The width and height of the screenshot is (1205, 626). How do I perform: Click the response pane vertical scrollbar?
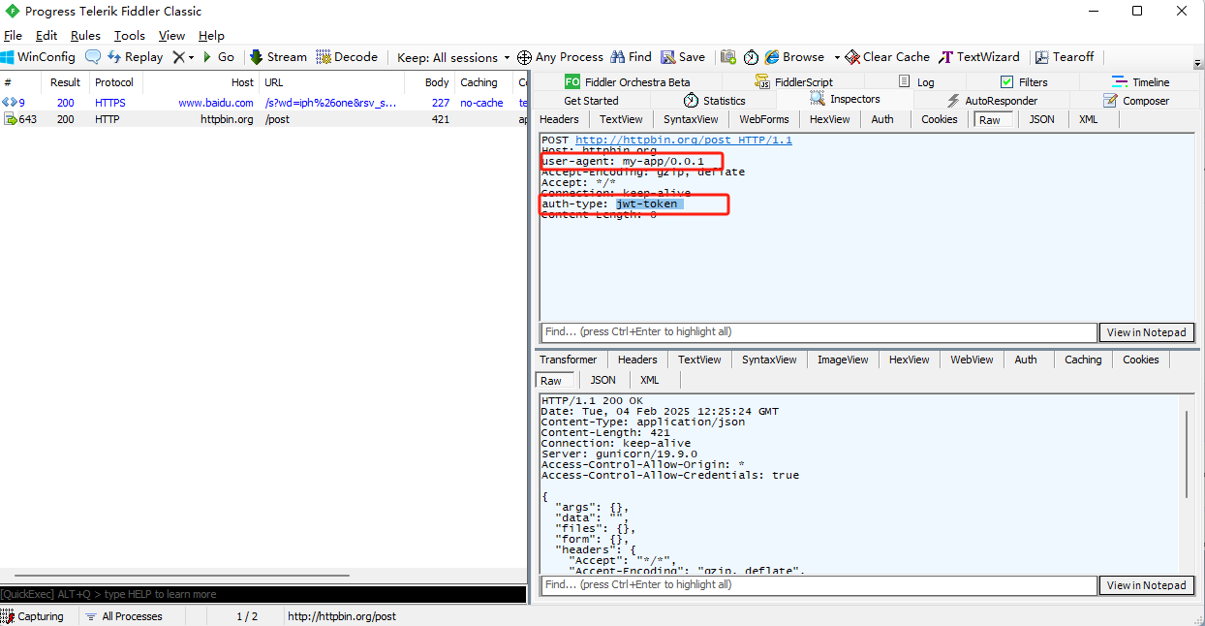(x=1186, y=454)
